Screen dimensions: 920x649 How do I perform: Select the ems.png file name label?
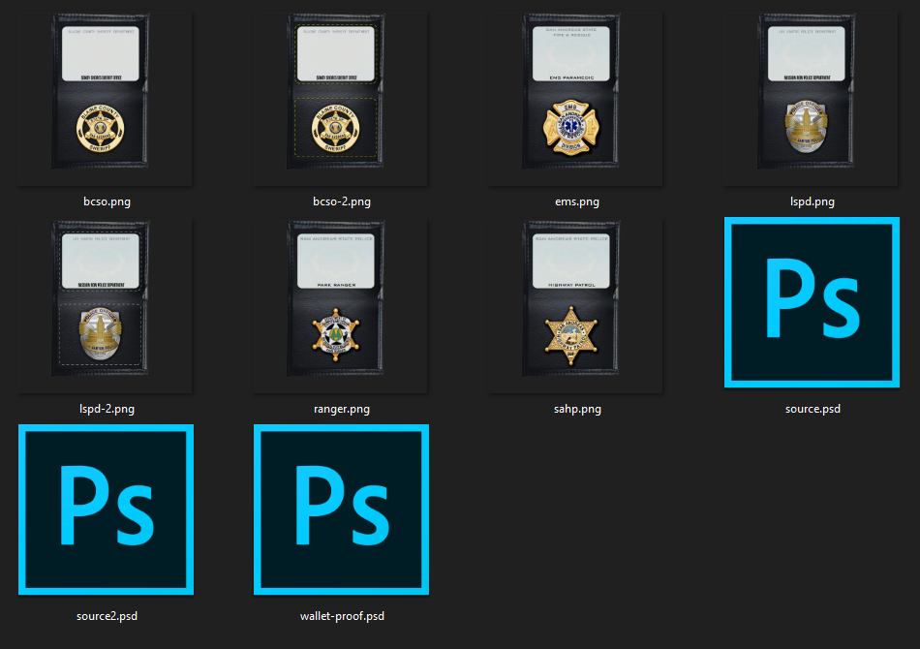[575, 201]
